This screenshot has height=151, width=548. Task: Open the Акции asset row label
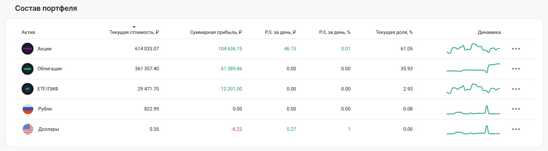click(44, 49)
